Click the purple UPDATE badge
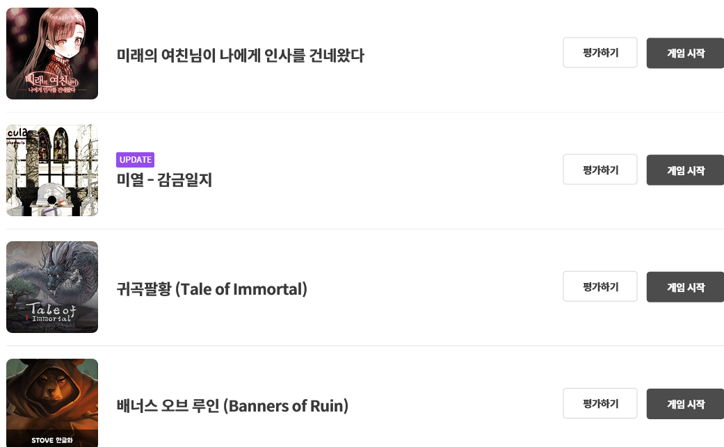 pos(135,160)
